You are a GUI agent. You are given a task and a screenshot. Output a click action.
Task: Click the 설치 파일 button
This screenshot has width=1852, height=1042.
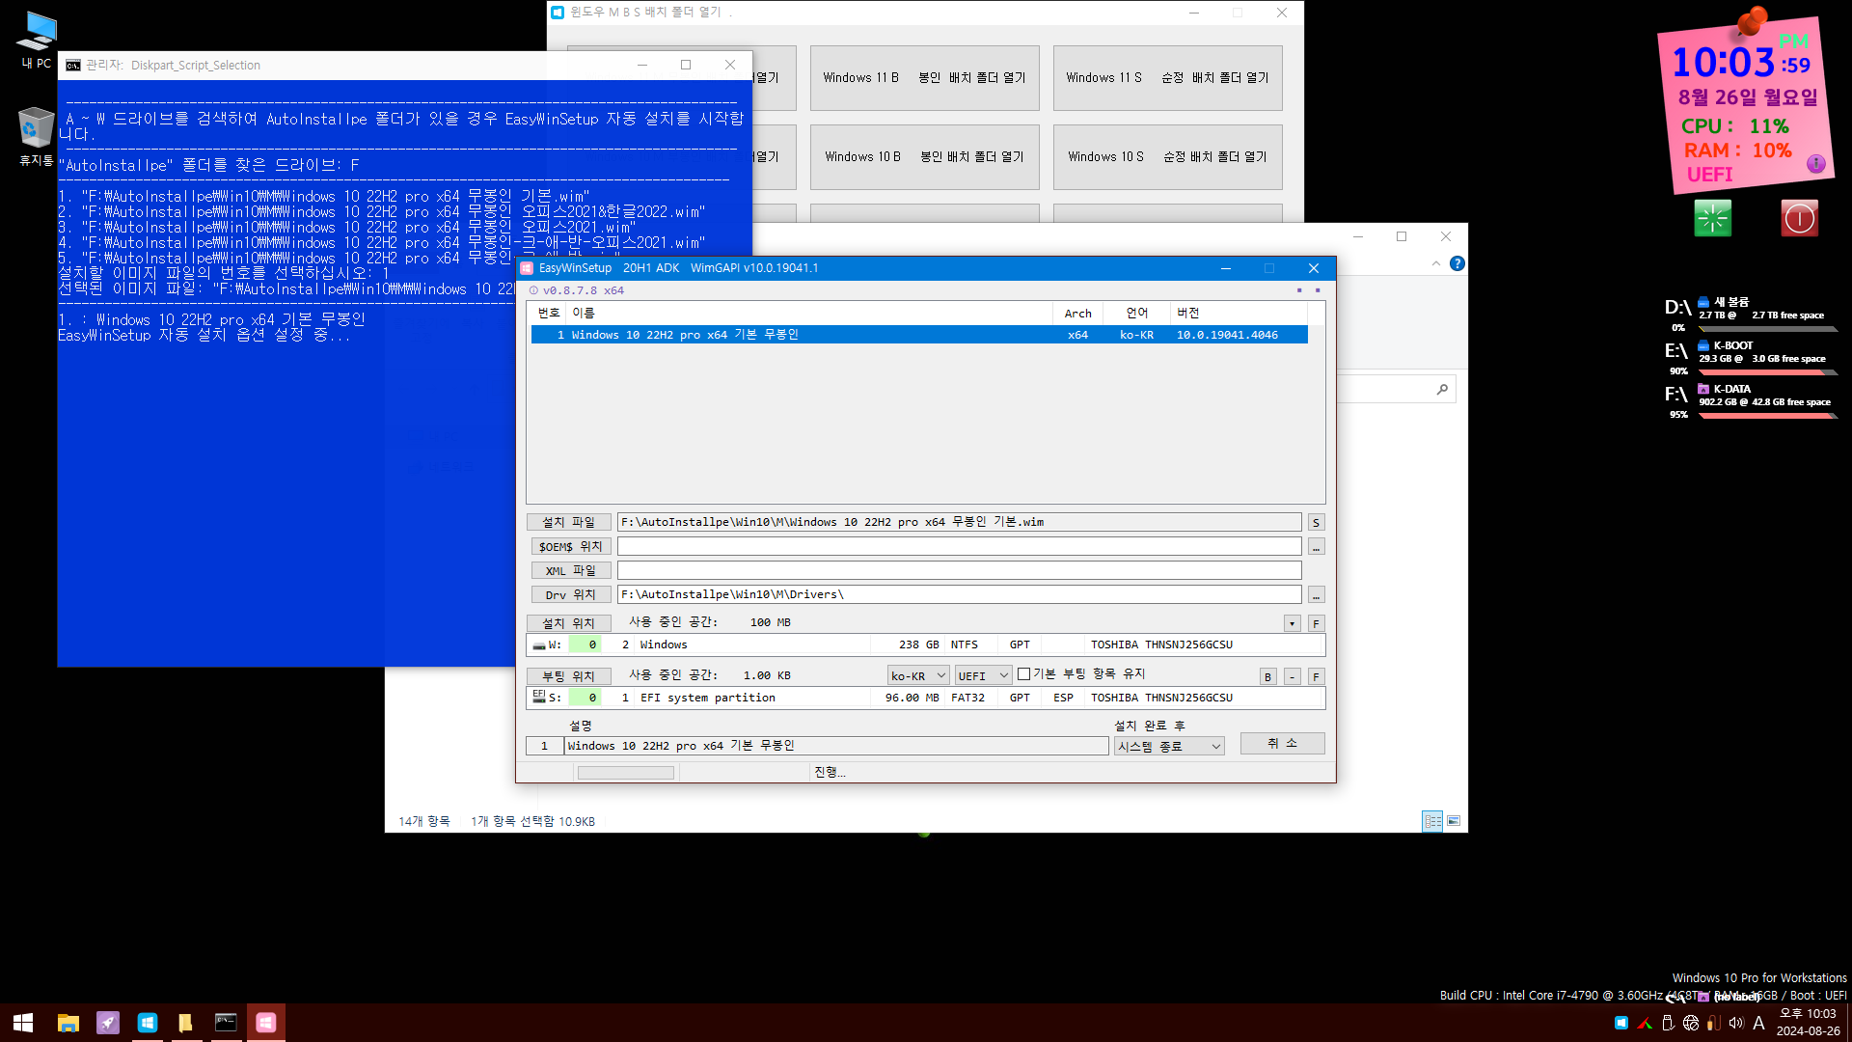(569, 522)
